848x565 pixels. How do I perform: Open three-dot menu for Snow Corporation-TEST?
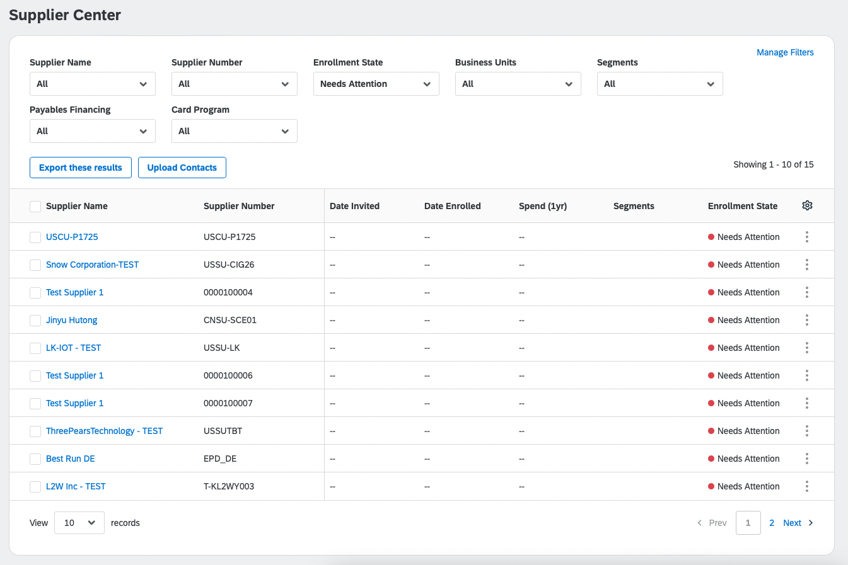(x=807, y=265)
